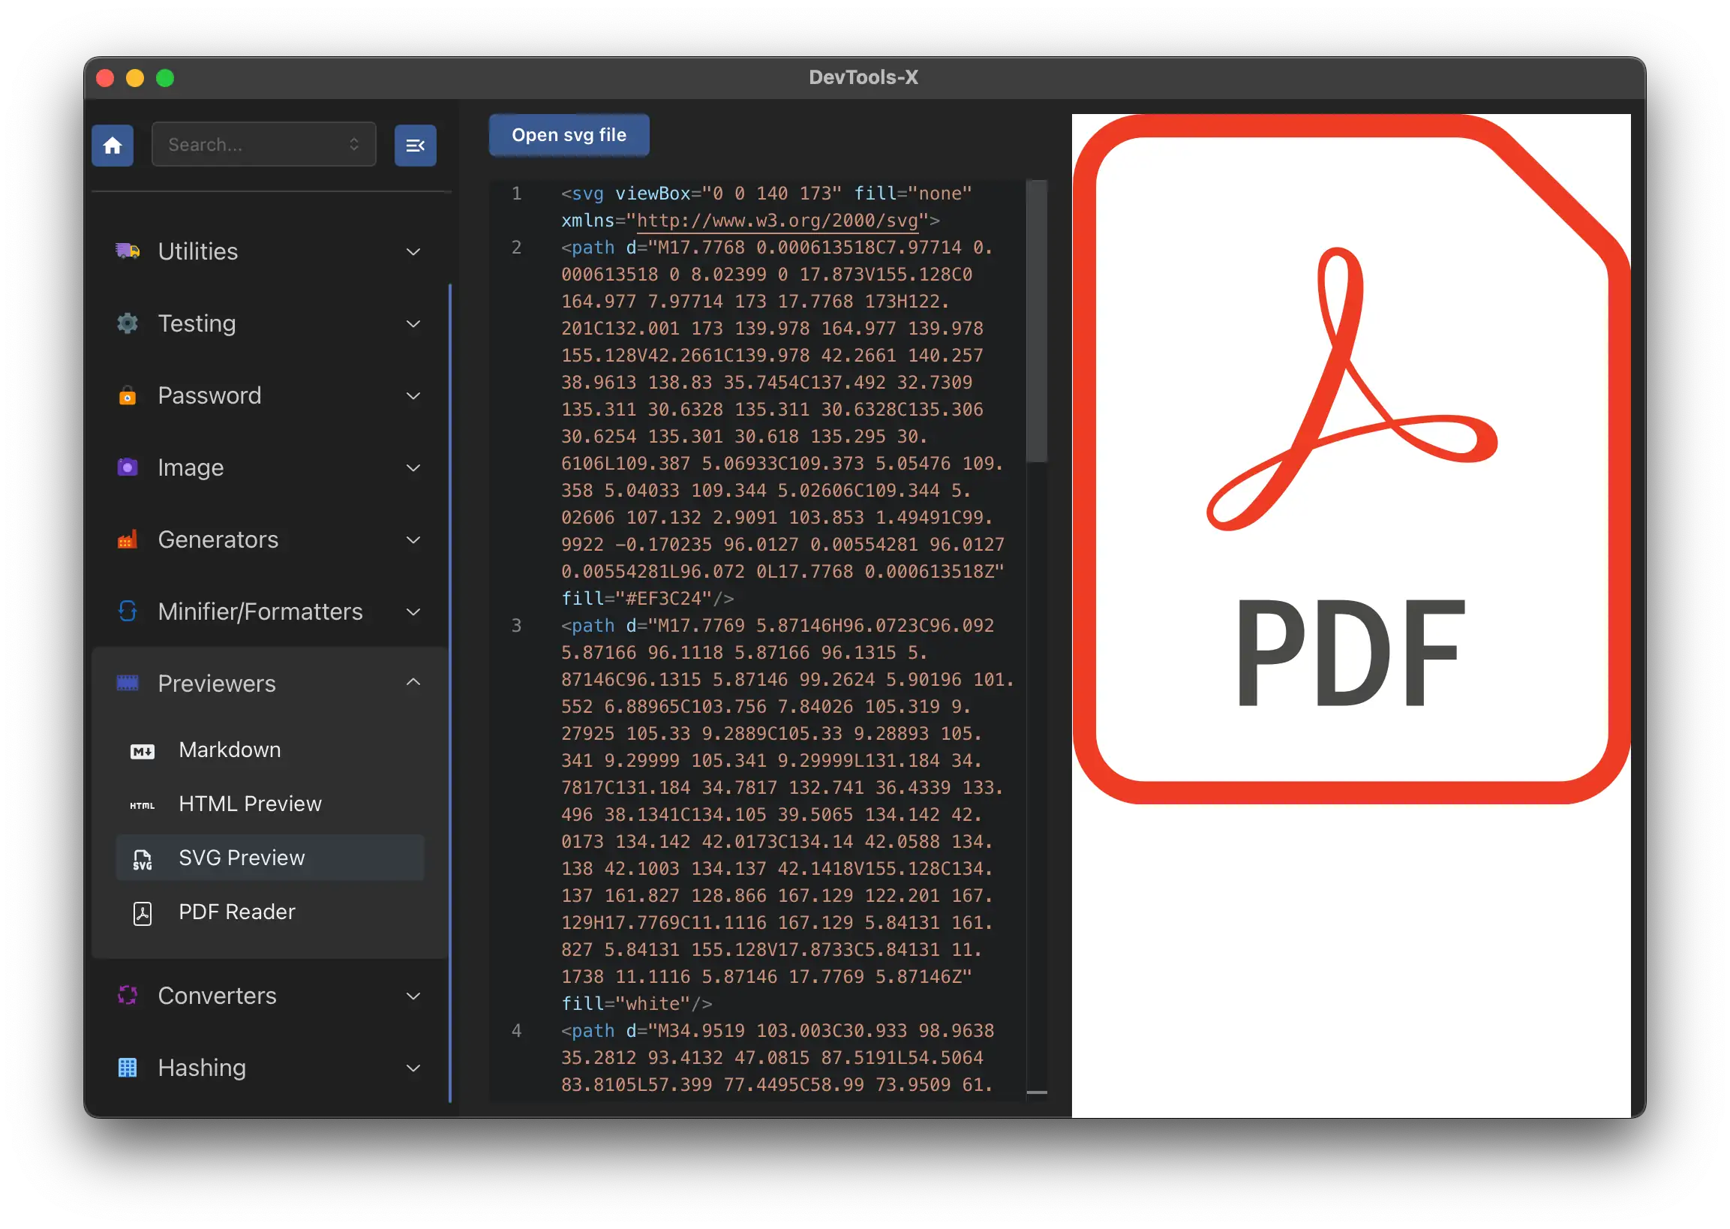Click line number 3 in editor gutter

(516, 625)
